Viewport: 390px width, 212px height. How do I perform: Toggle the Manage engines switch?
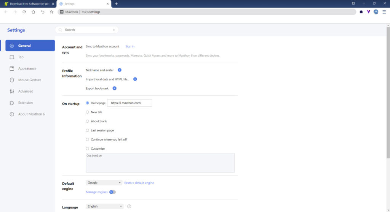tap(112, 192)
